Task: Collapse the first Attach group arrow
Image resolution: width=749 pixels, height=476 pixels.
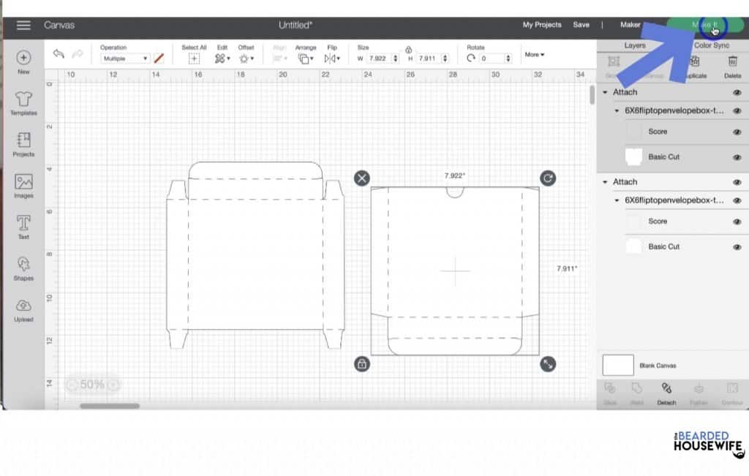Action: (605, 93)
